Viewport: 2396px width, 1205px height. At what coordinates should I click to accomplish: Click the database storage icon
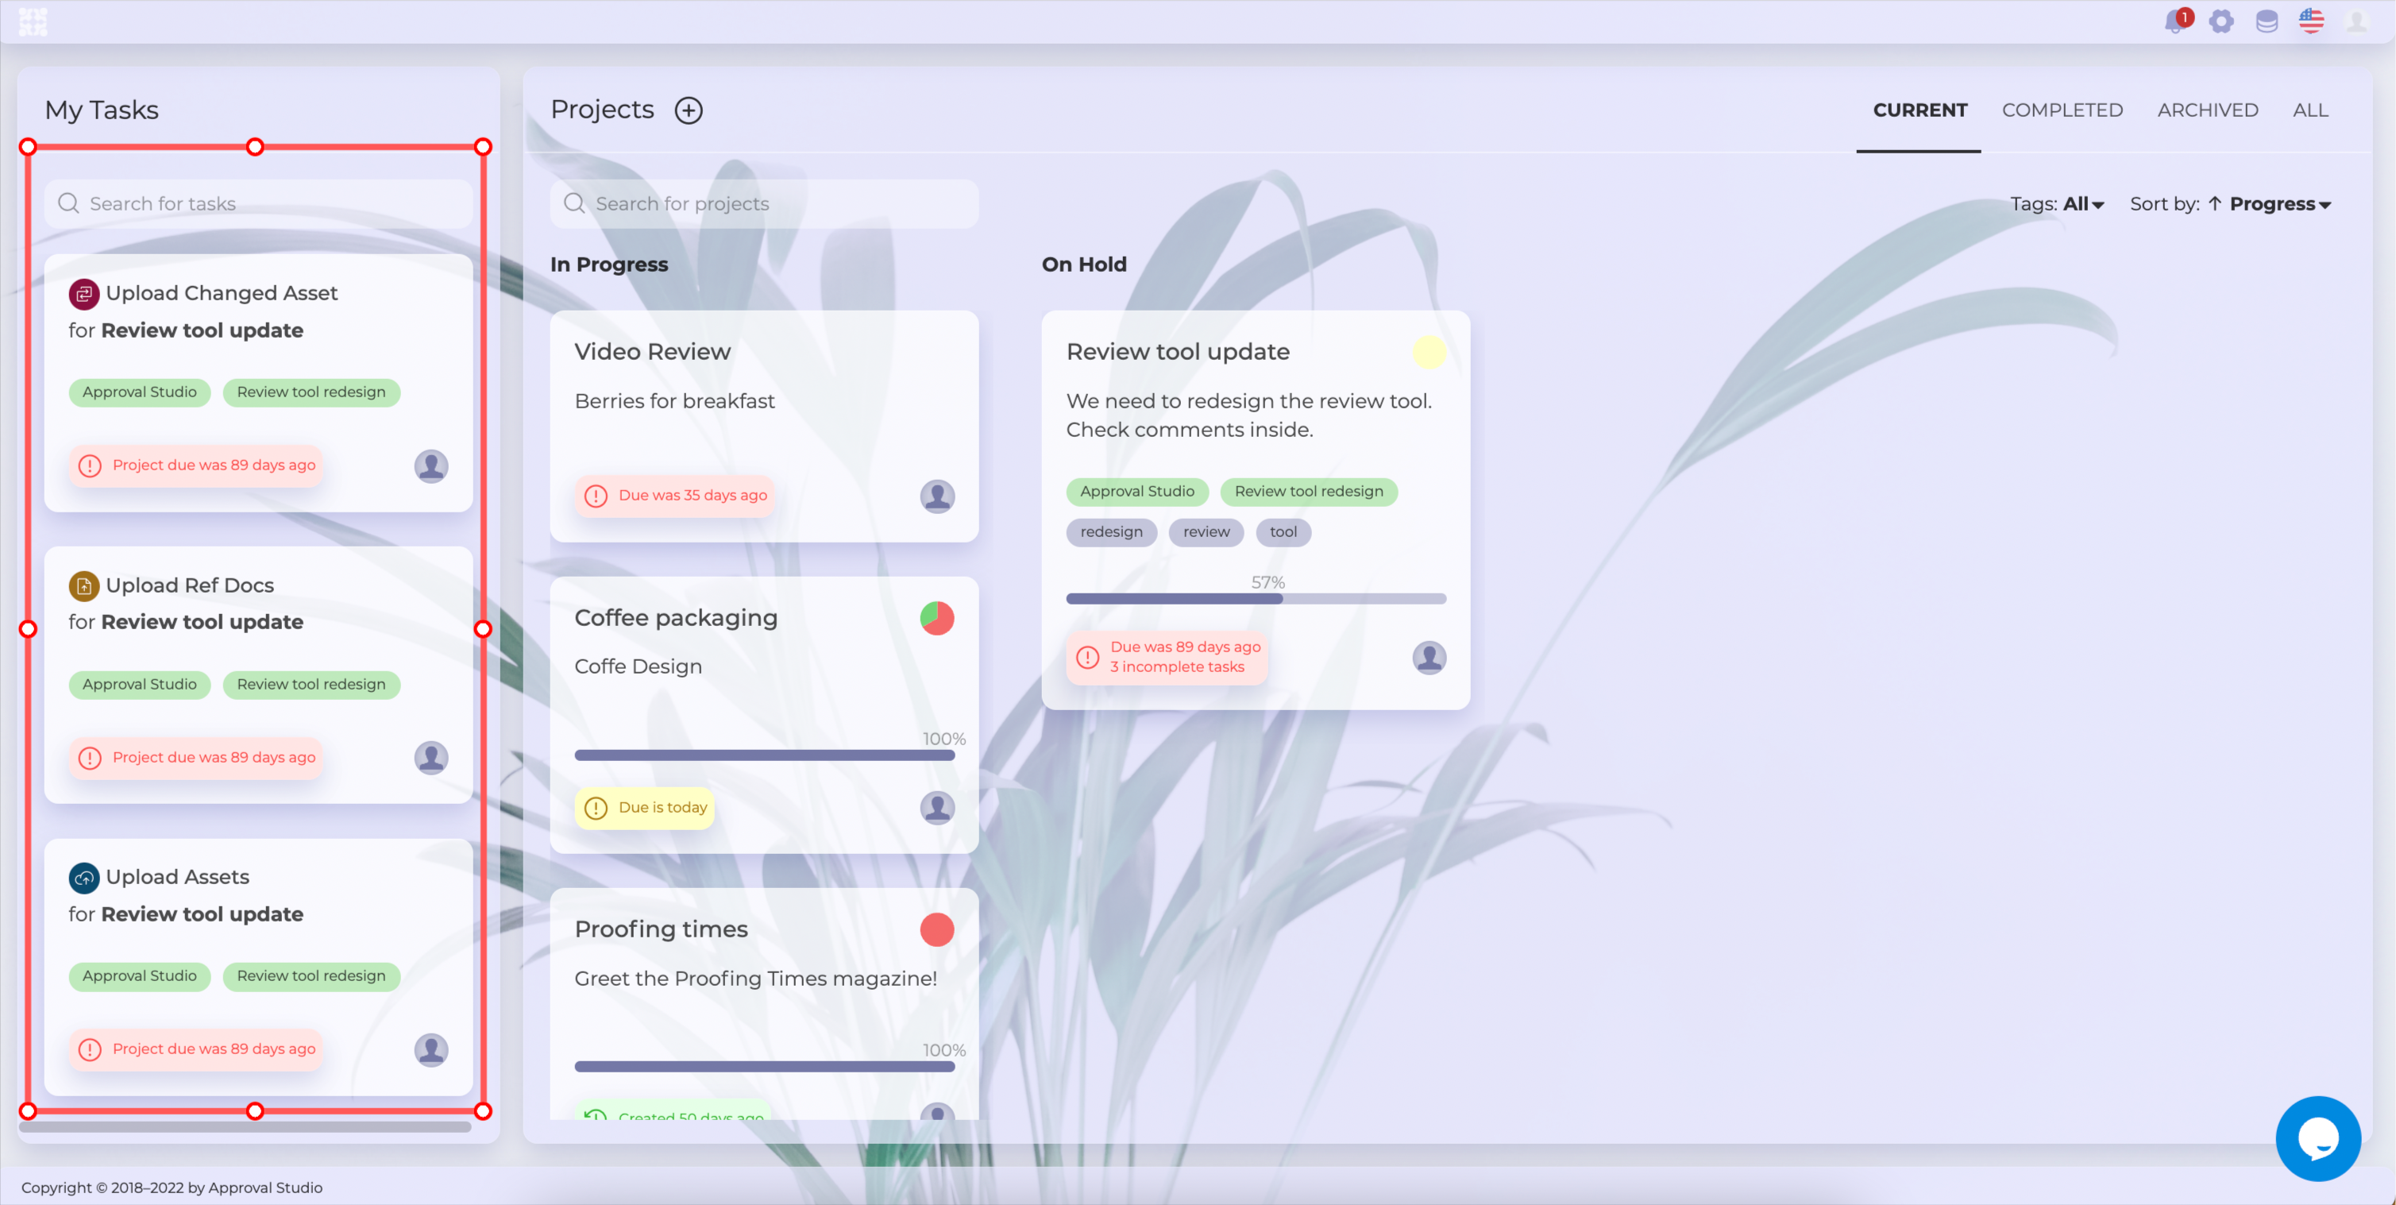(2267, 21)
